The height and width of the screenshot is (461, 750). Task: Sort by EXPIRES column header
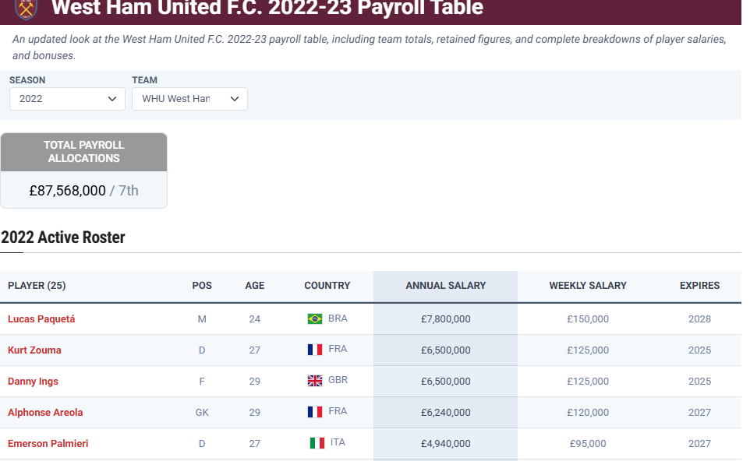pyautogui.click(x=700, y=286)
